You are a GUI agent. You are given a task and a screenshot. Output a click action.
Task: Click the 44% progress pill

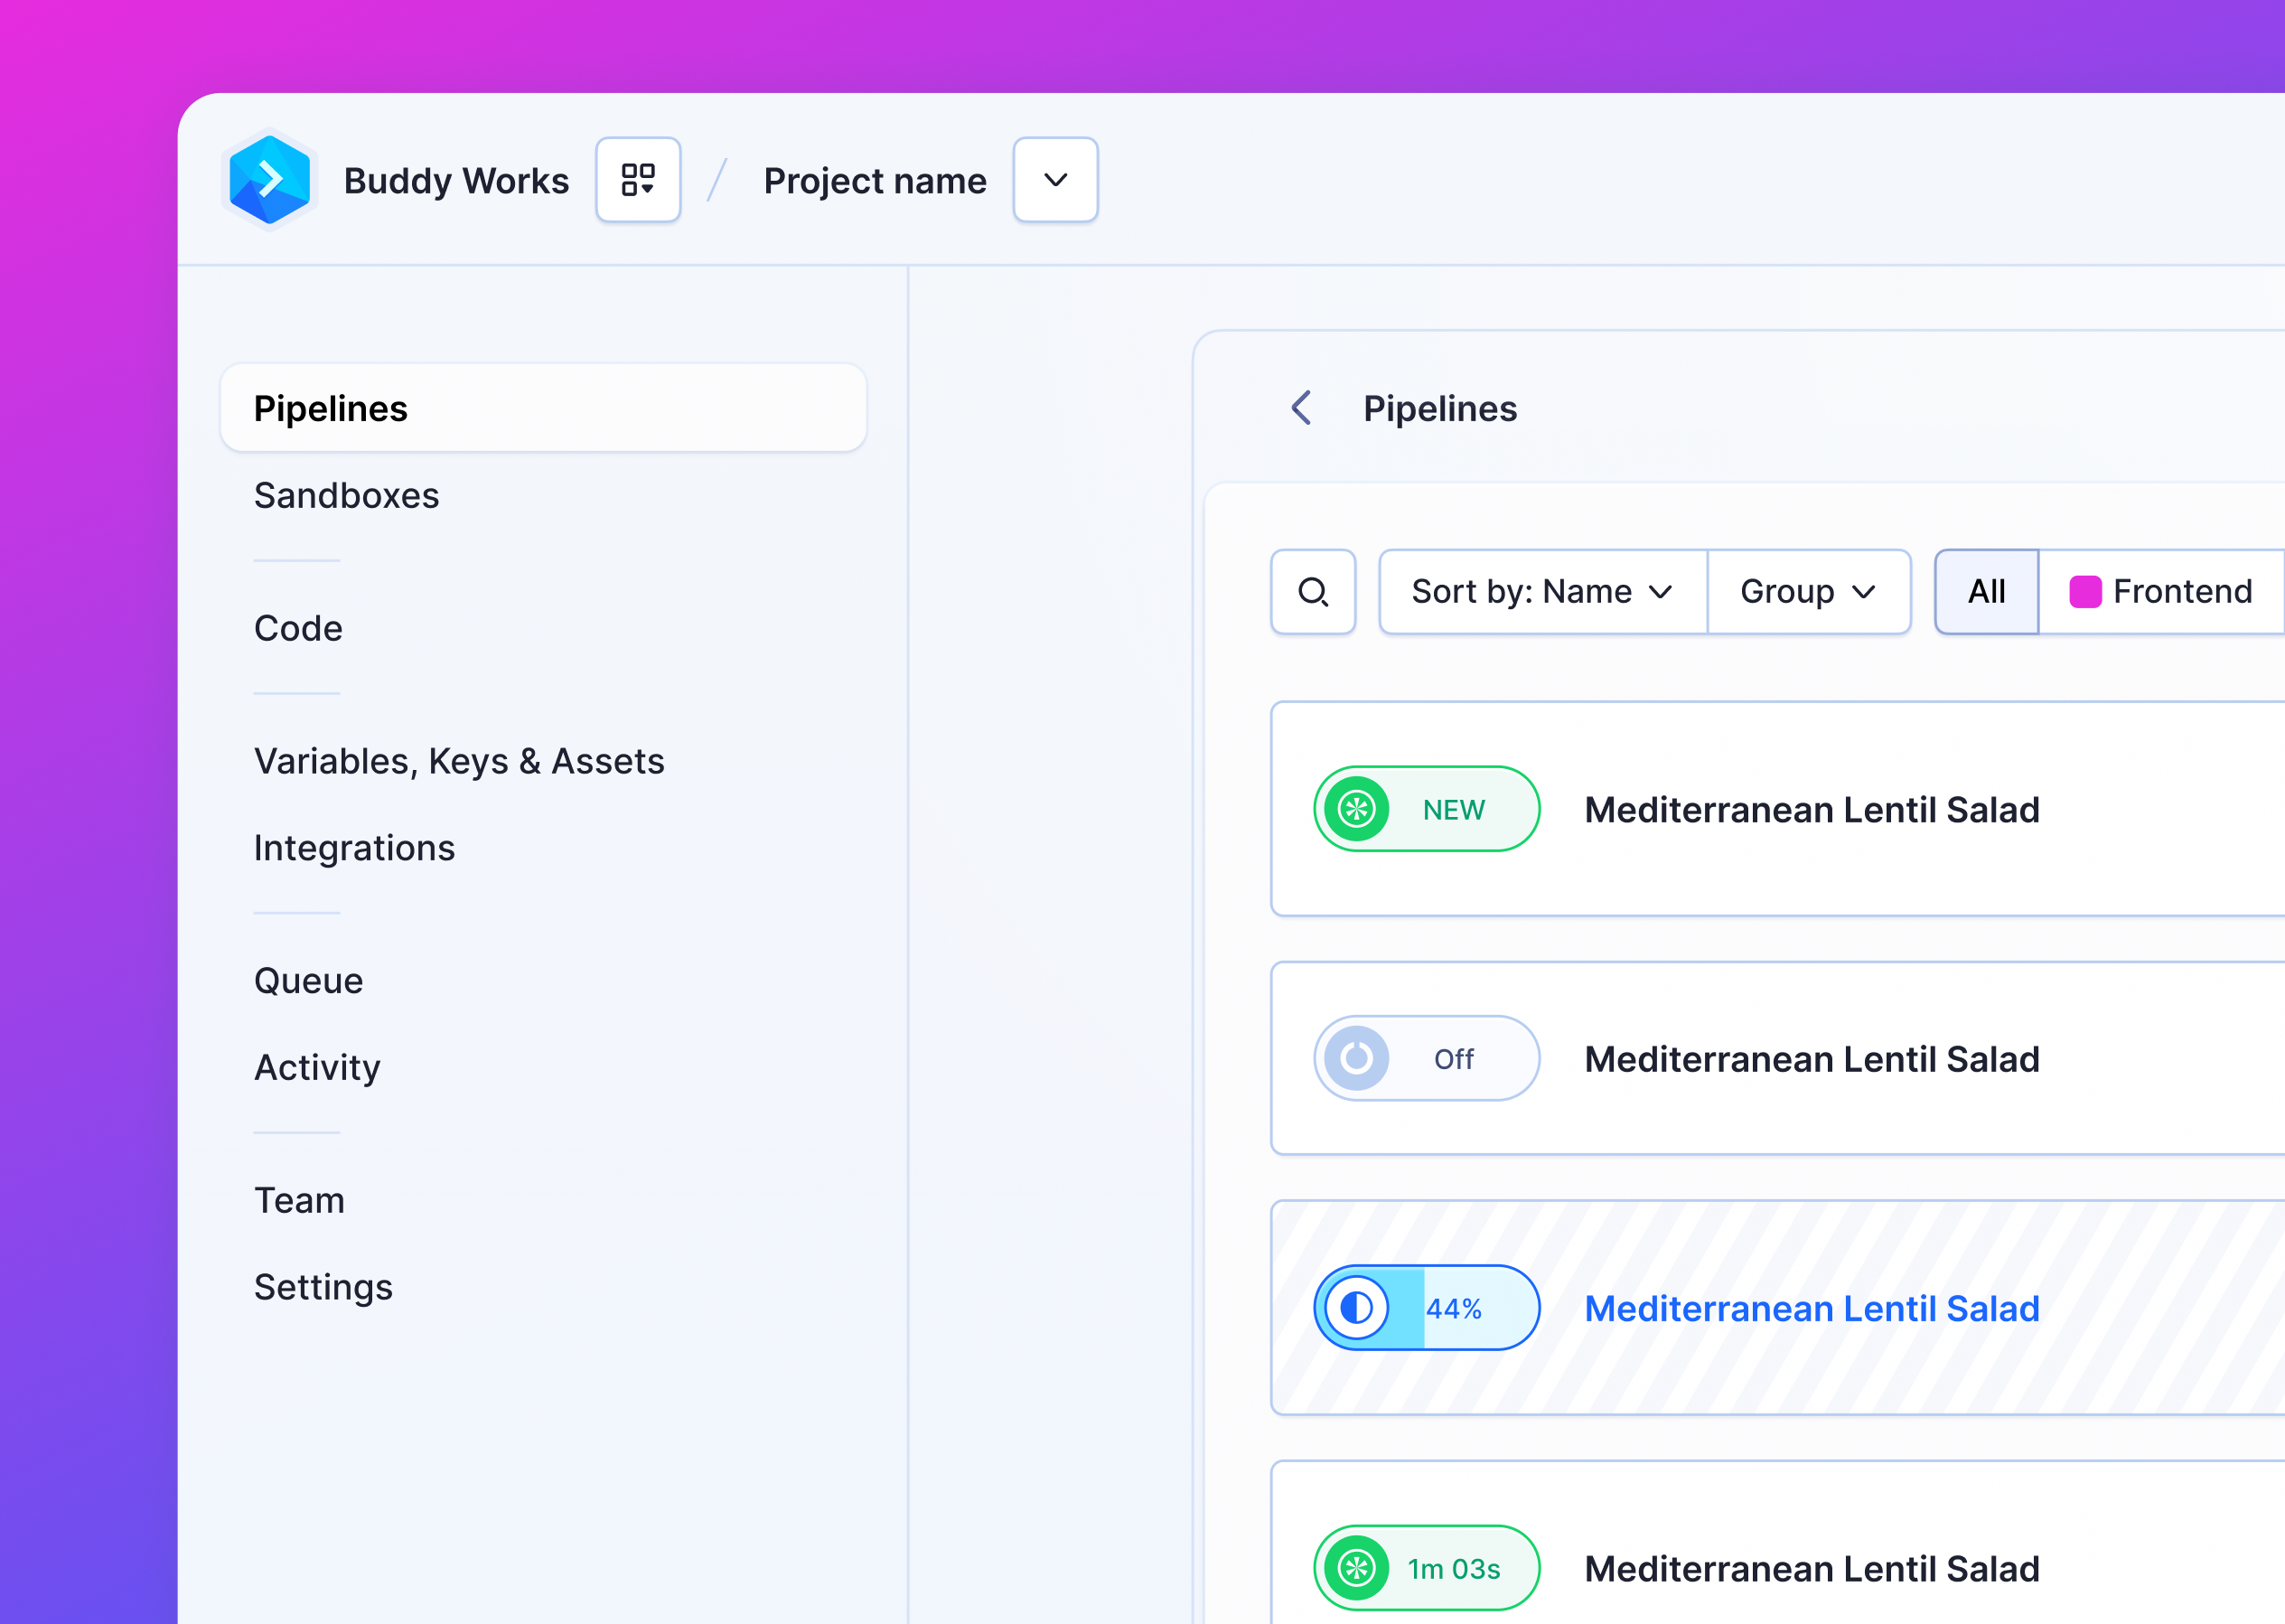point(1427,1308)
